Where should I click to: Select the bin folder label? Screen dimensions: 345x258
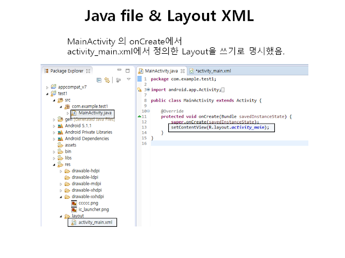[x=68, y=152]
